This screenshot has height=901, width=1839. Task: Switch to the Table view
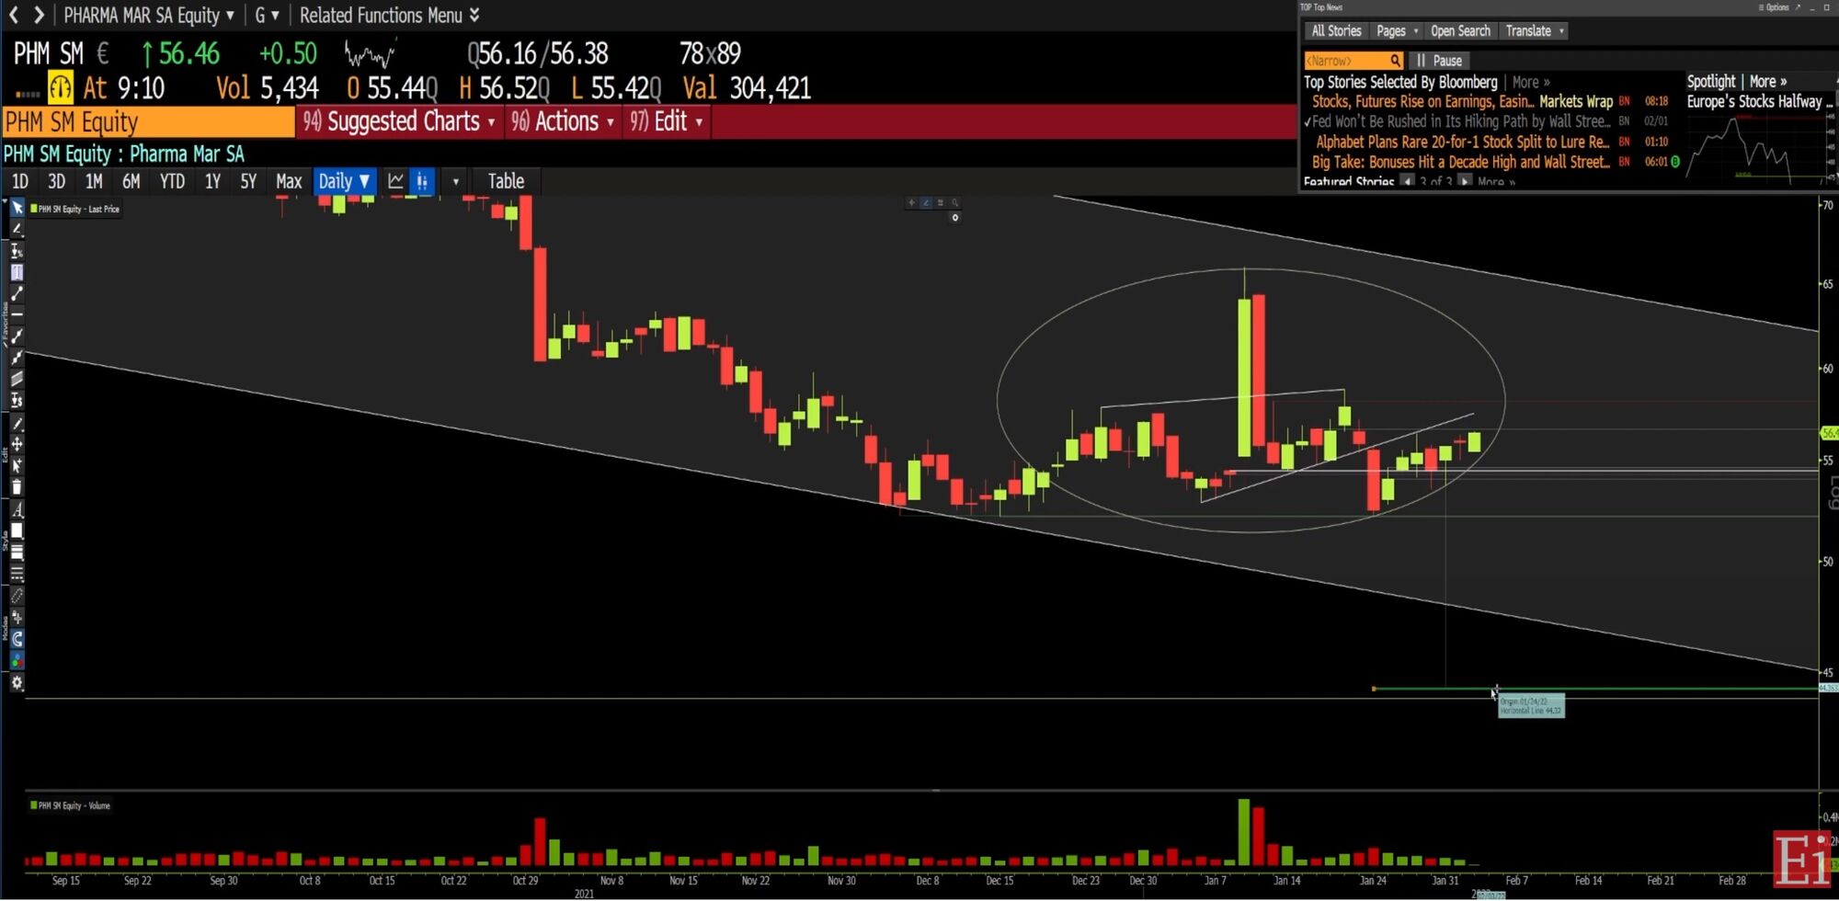coord(506,181)
